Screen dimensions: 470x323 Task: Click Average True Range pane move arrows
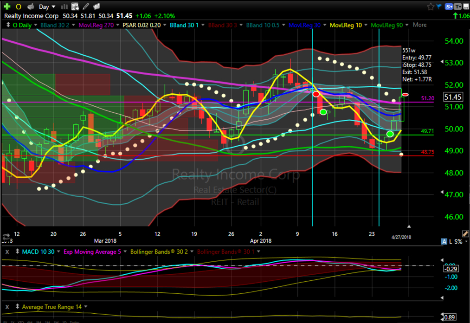pyautogui.click(x=17, y=306)
